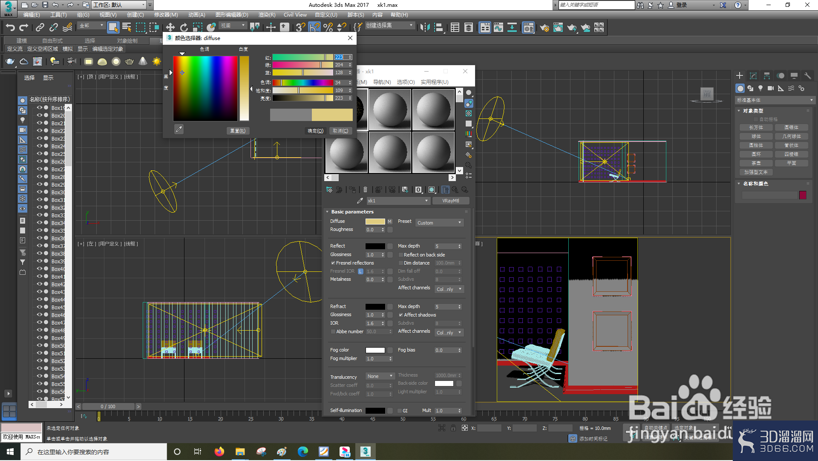
Task: Activate the Select Object tool
Action: coord(113,28)
